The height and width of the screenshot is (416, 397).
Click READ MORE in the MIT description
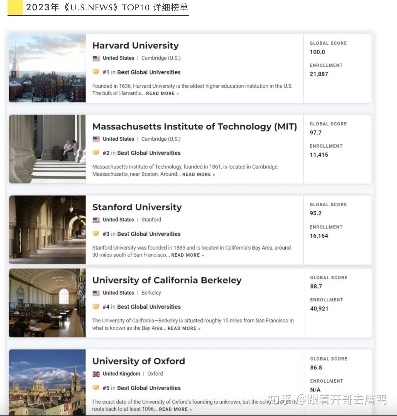[x=198, y=174]
